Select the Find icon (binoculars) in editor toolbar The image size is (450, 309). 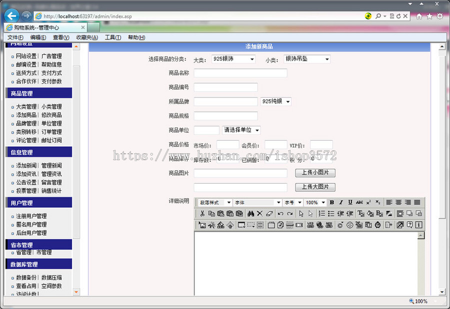click(250, 213)
